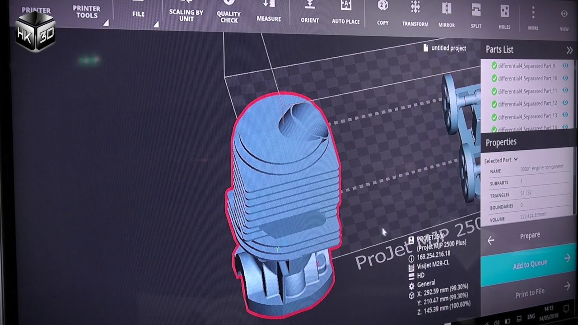Viewport: 578px width, 325px height.
Task: Open Quality Check
Action: (x=228, y=17)
